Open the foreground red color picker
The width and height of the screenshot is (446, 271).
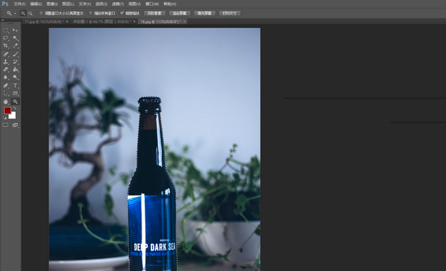click(x=7, y=110)
